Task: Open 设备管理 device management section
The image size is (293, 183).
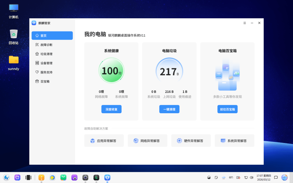Action: 52,63
